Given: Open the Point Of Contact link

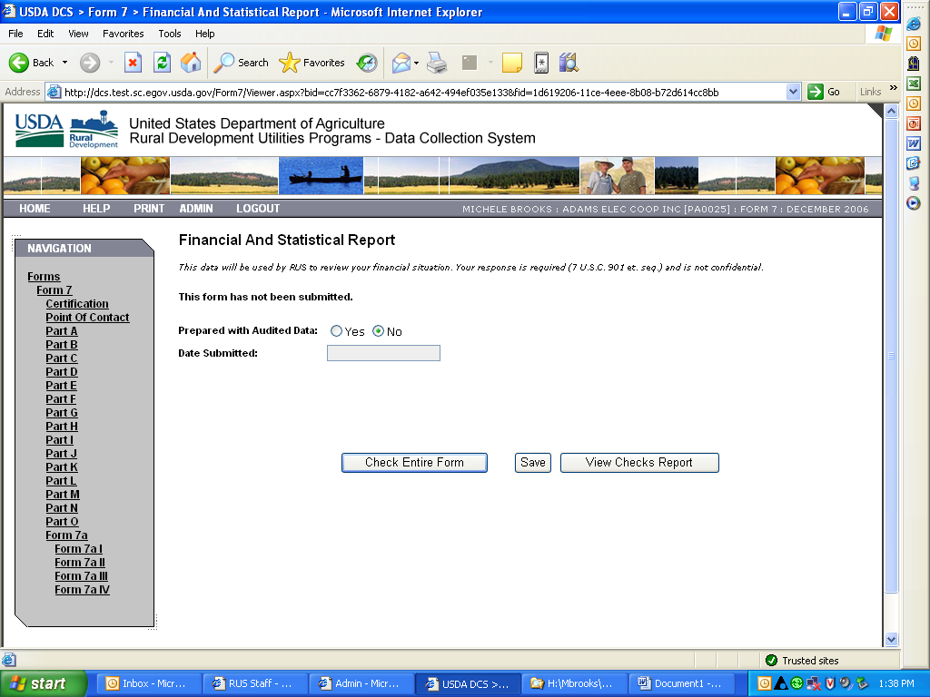Looking at the screenshot, I should [x=87, y=317].
